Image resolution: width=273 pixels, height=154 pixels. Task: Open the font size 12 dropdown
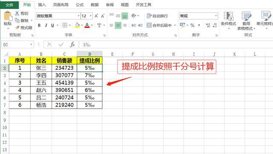click(x=91, y=16)
